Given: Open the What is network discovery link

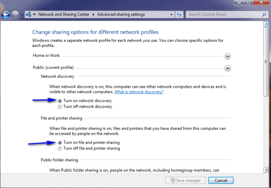Looking at the screenshot, I should pos(139,92).
